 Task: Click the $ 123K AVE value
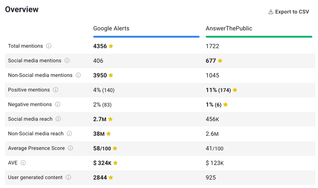(x=215, y=163)
